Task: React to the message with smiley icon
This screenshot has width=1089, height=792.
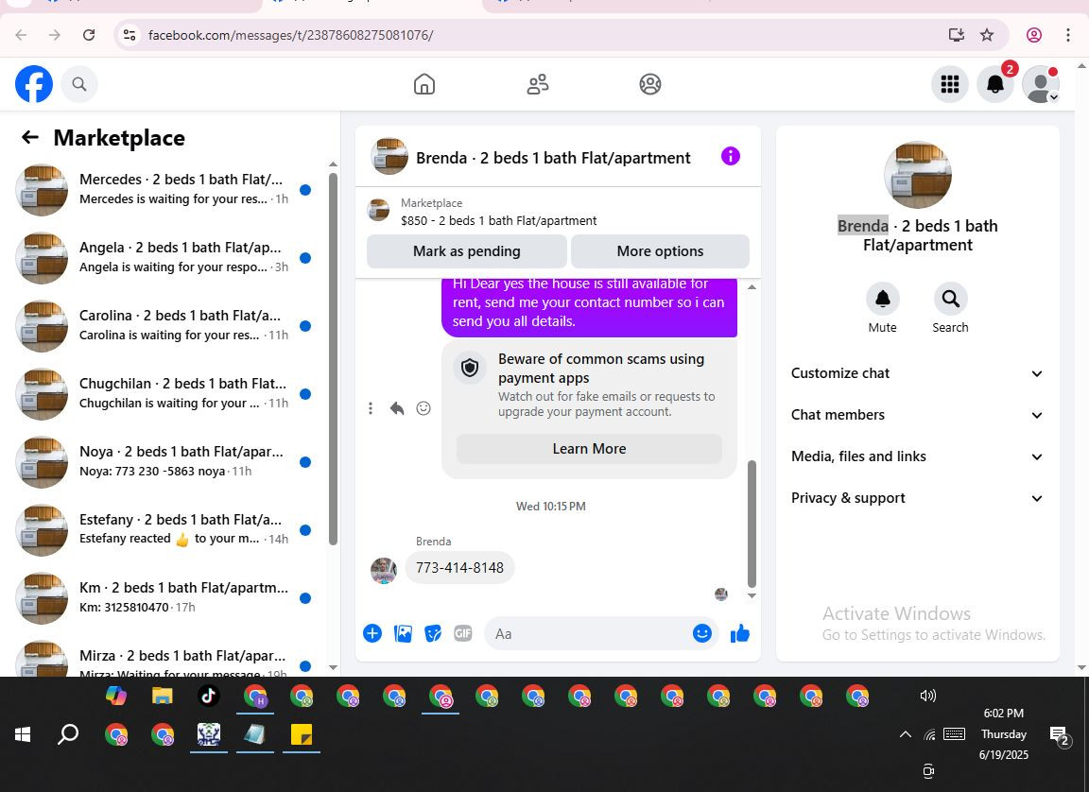Action: click(x=423, y=408)
